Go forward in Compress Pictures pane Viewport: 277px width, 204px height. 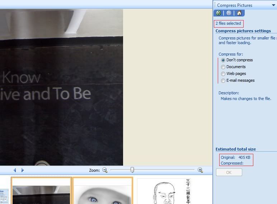click(x=229, y=13)
